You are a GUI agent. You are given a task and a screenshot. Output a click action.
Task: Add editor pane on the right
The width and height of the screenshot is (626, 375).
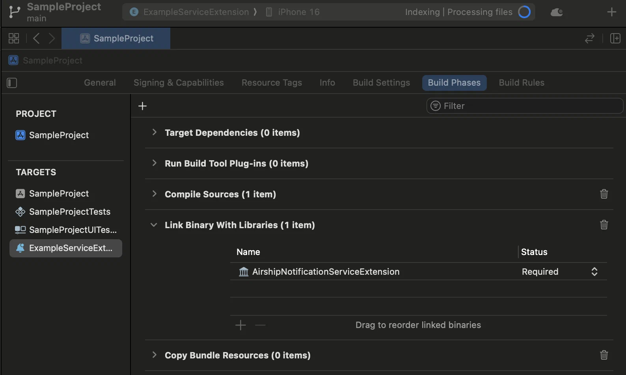click(x=615, y=38)
